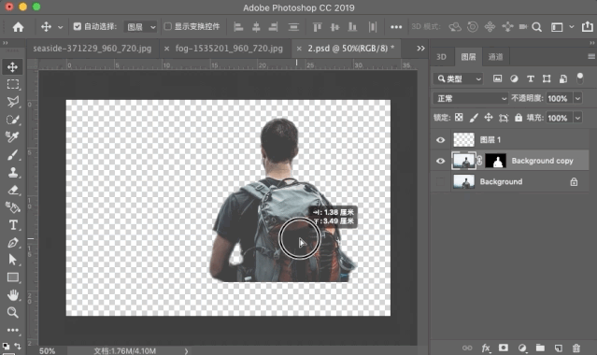Select the Rectangular Marquee tool
Viewport: 597px width, 355px height.
point(12,84)
